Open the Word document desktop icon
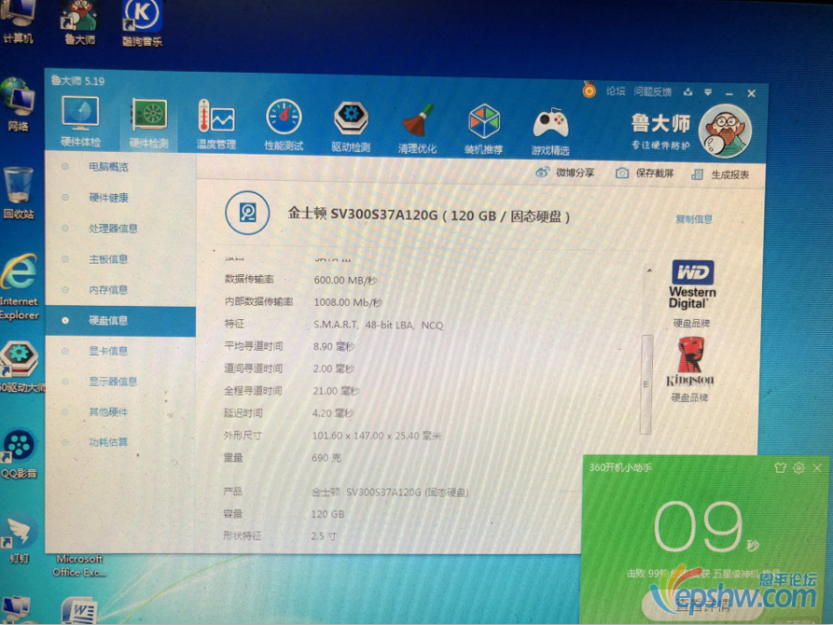The height and width of the screenshot is (625, 833). click(78, 610)
